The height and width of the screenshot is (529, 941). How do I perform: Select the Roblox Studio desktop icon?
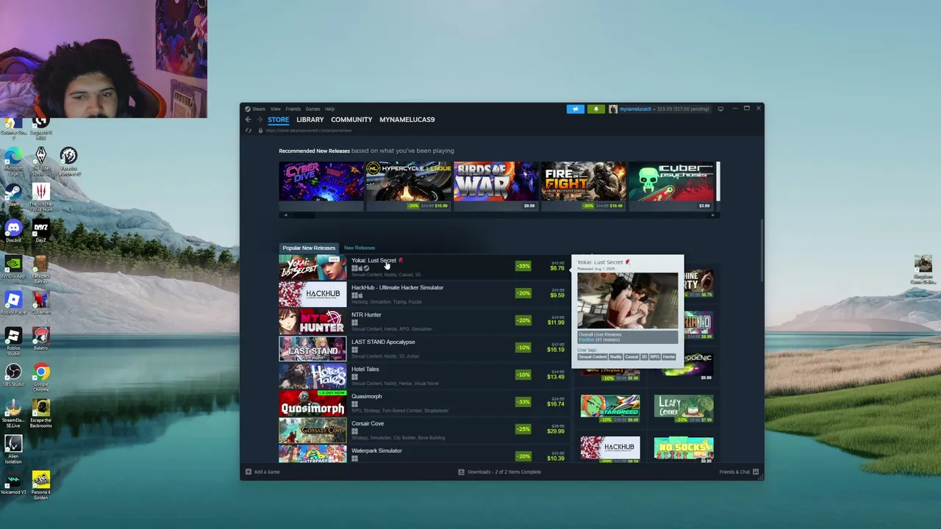pyautogui.click(x=13, y=341)
